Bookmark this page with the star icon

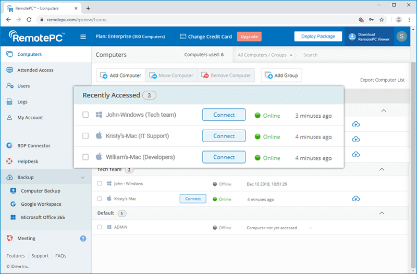pyautogui.click(x=382, y=19)
